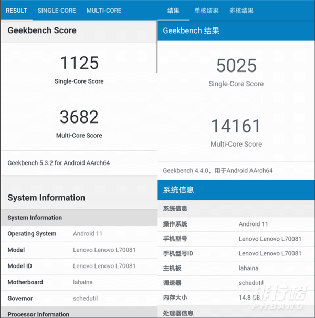Click the 主机板 row label

tap(172, 268)
